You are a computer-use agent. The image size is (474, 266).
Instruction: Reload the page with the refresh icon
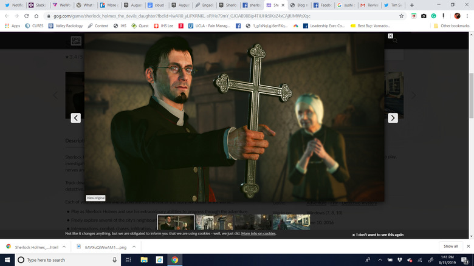[28, 16]
